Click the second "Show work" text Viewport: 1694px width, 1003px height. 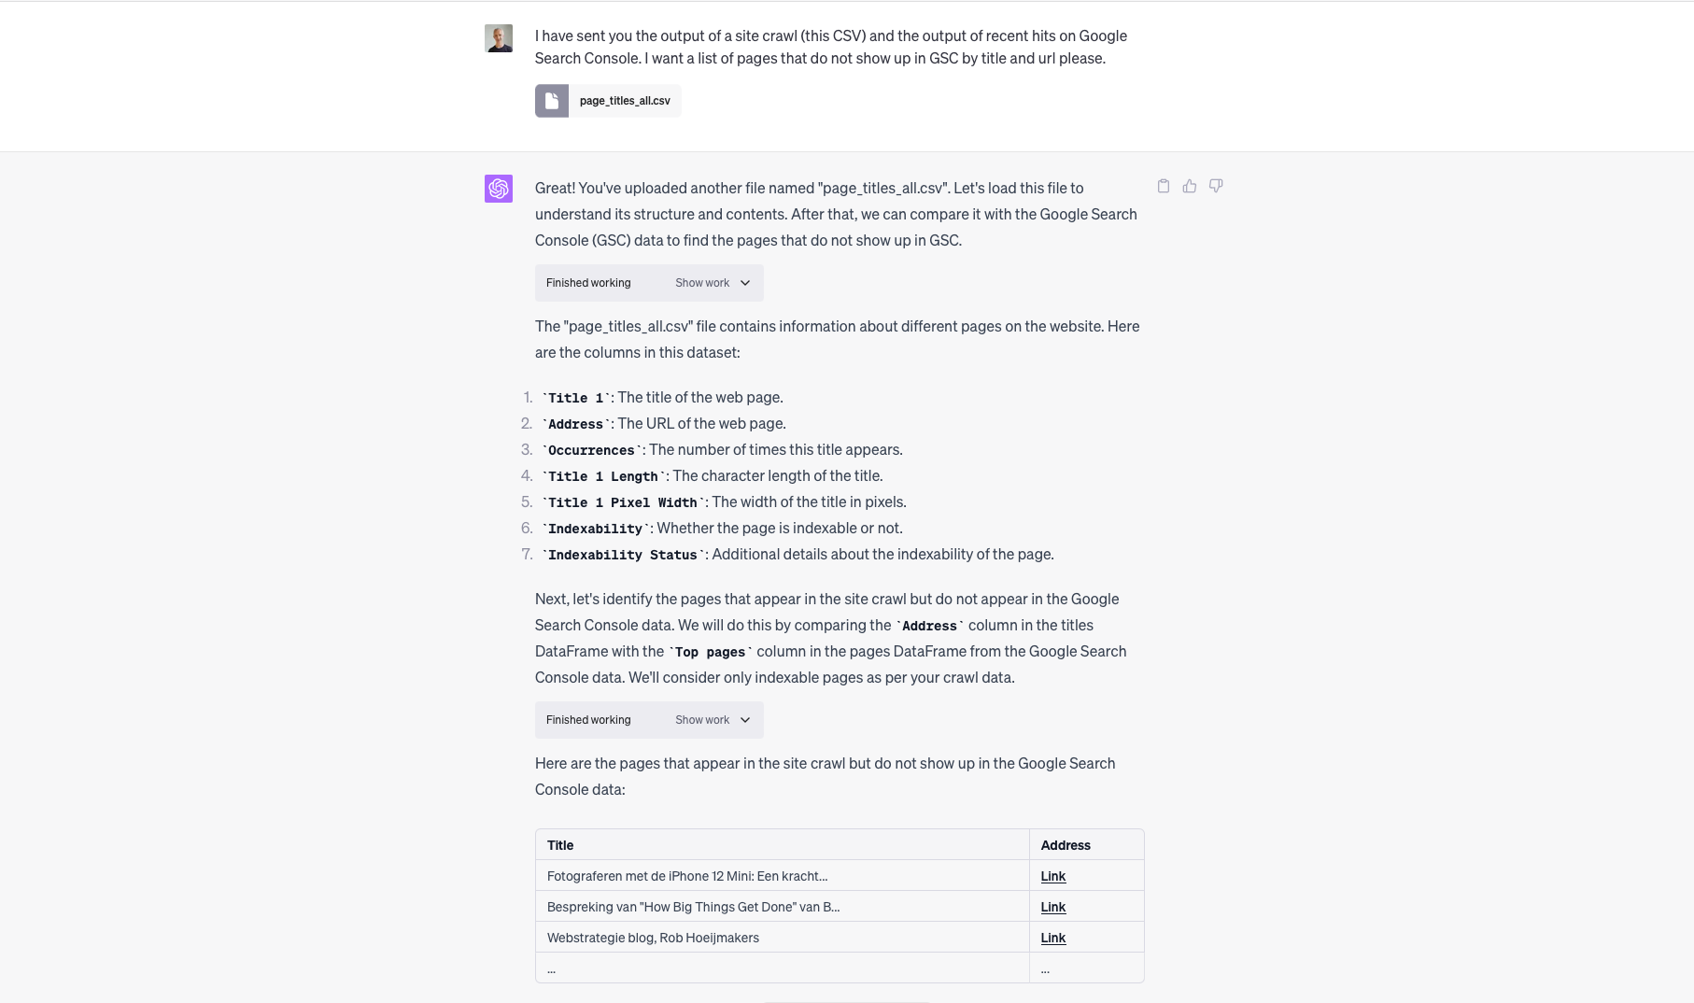tap(702, 720)
